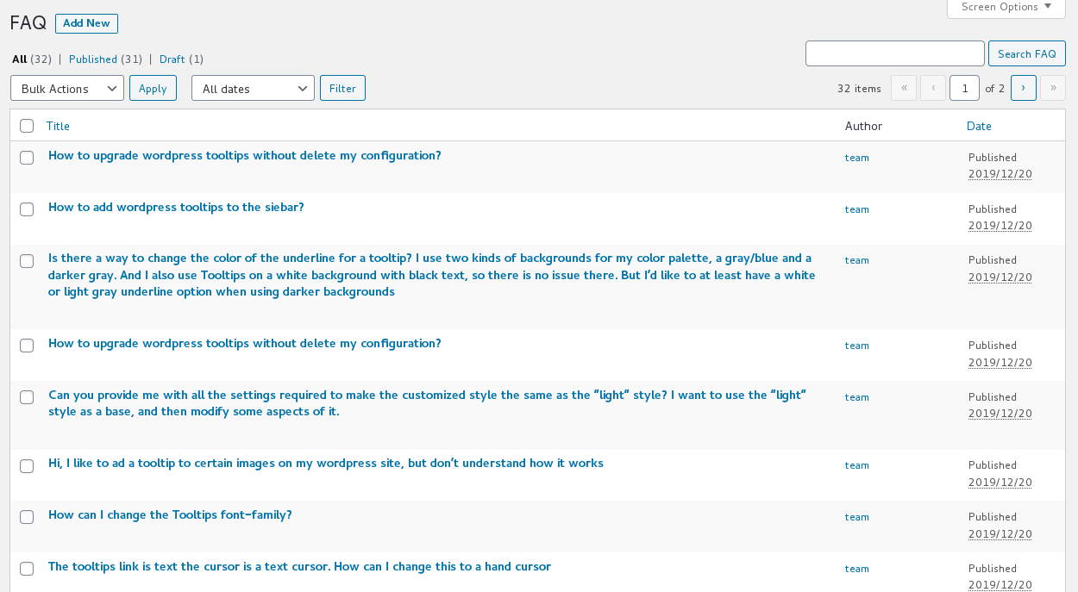Viewport: 1078px width, 592px height.
Task: Click the Add New button
Action: [86, 23]
